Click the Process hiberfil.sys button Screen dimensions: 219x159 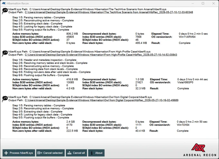19,153
